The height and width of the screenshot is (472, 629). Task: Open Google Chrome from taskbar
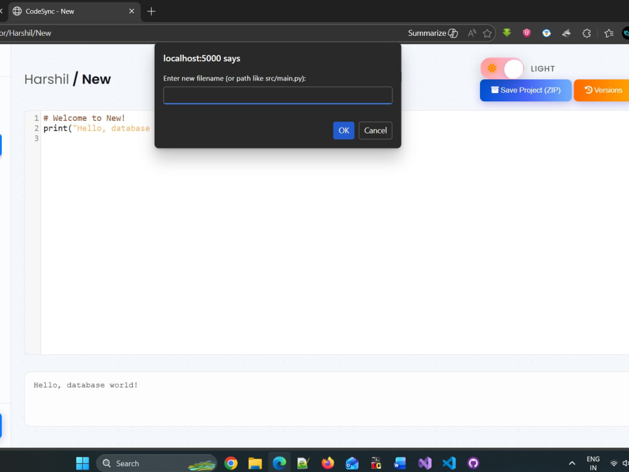(x=231, y=463)
